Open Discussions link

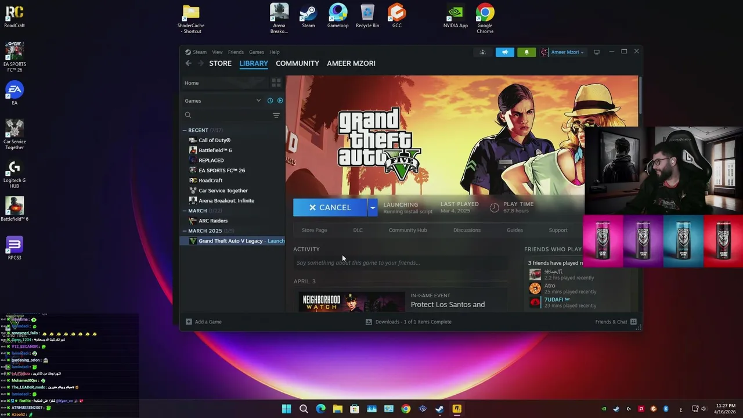(467, 230)
